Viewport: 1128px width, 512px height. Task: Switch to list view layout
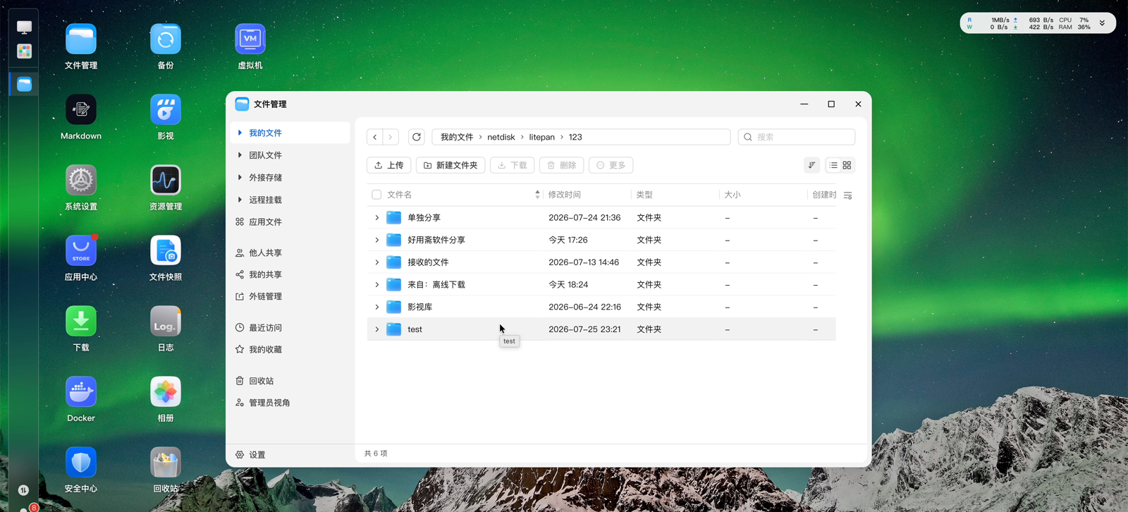click(833, 165)
